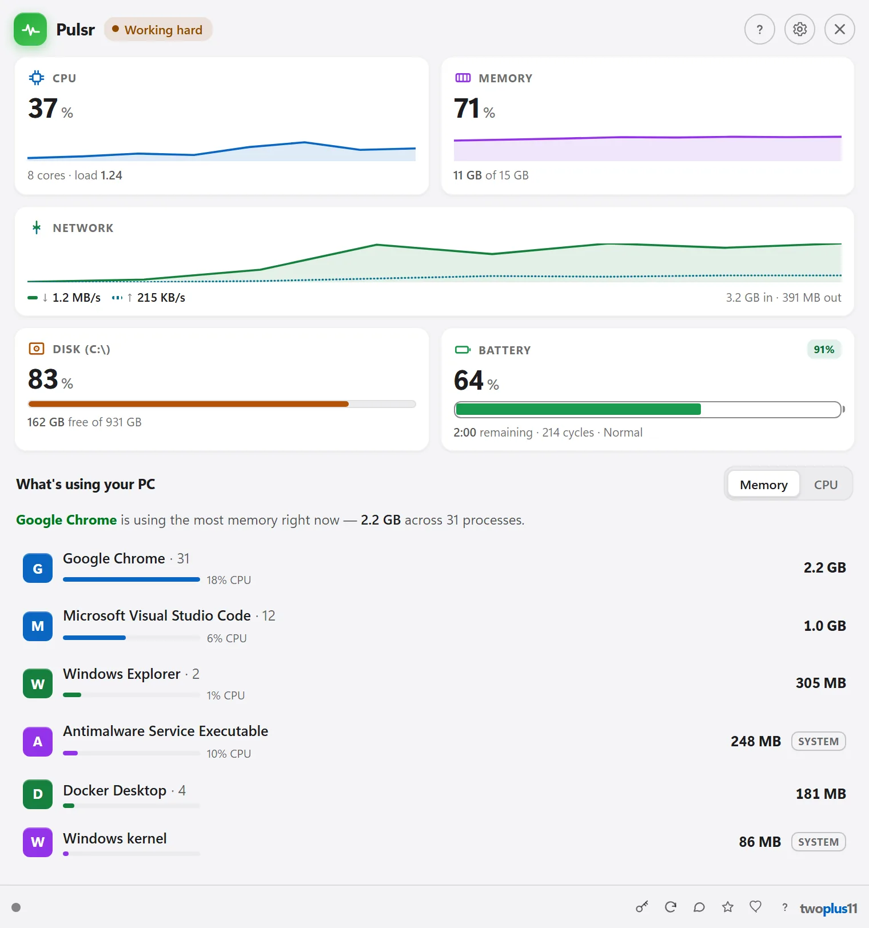The image size is (869, 928).
Task: Click the battery icon beside the BATTERY label
Action: 463,350
